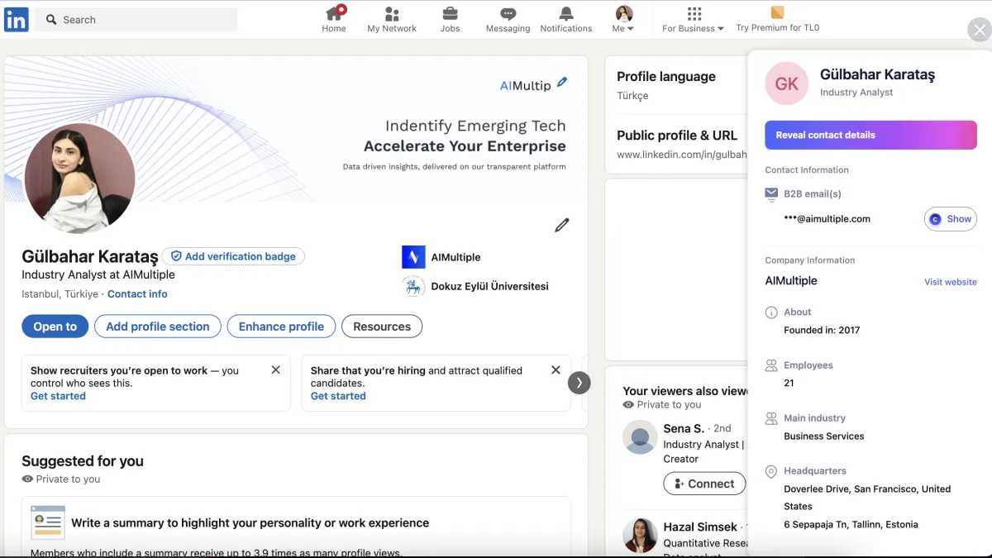
Task: Click Try Premium for TL0 link
Action: (777, 27)
